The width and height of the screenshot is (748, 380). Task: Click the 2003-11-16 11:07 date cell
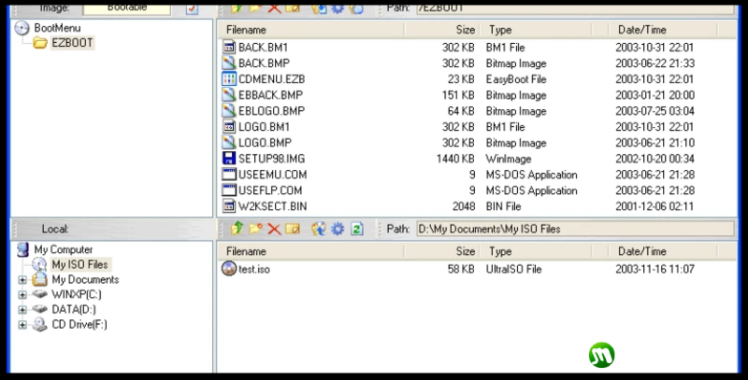tap(654, 269)
